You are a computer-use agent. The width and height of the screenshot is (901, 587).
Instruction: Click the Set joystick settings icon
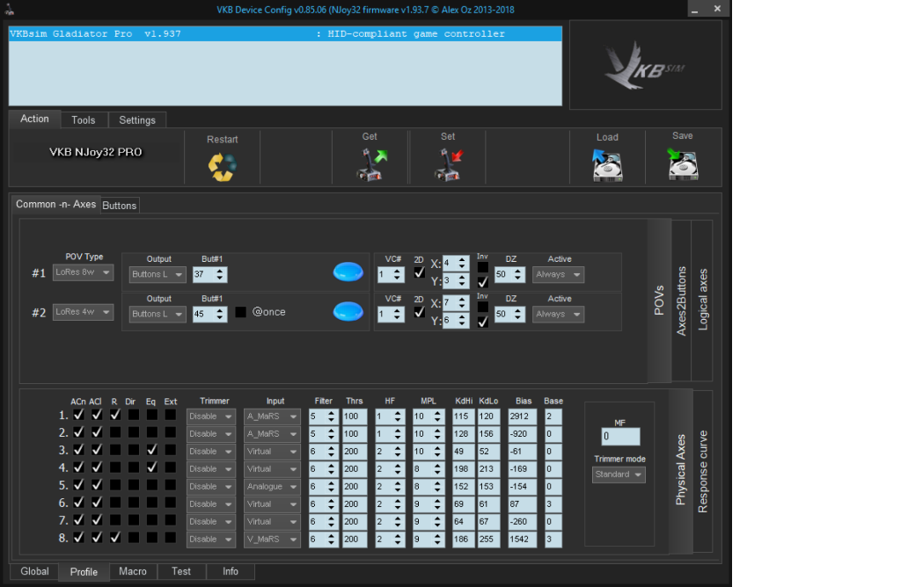coord(448,164)
